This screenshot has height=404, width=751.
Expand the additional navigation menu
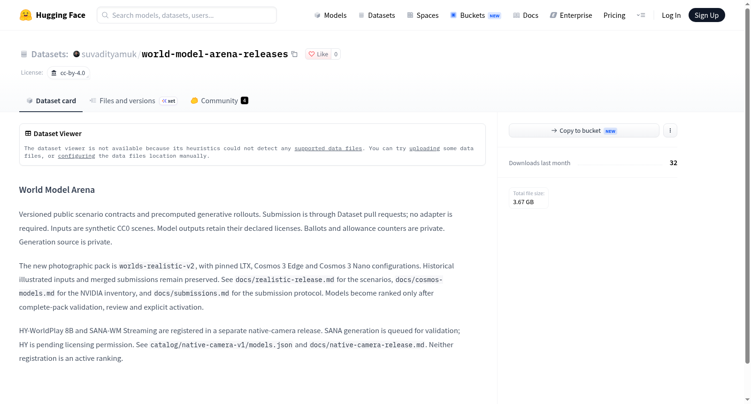[641, 15]
